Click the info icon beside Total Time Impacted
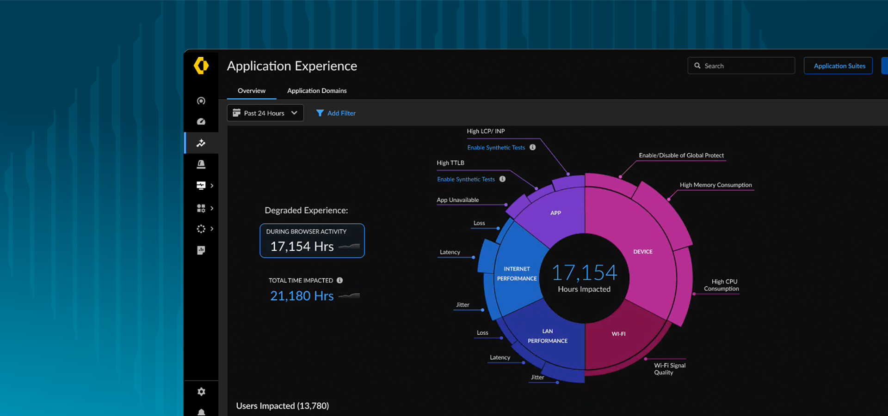 (x=340, y=280)
